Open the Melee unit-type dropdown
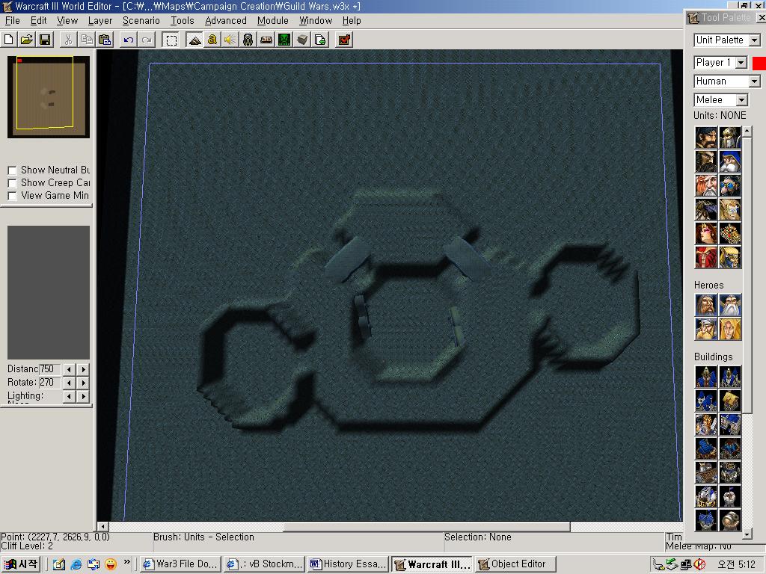The image size is (766, 574). (x=741, y=100)
